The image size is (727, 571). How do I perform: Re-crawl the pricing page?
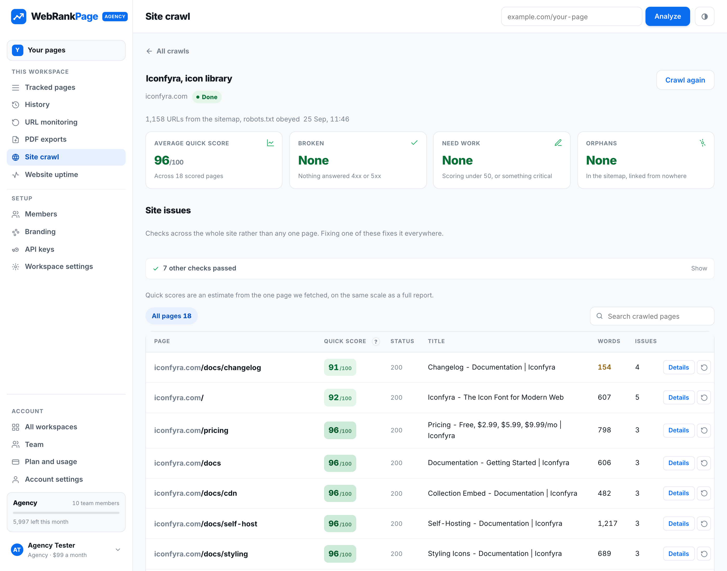704,430
